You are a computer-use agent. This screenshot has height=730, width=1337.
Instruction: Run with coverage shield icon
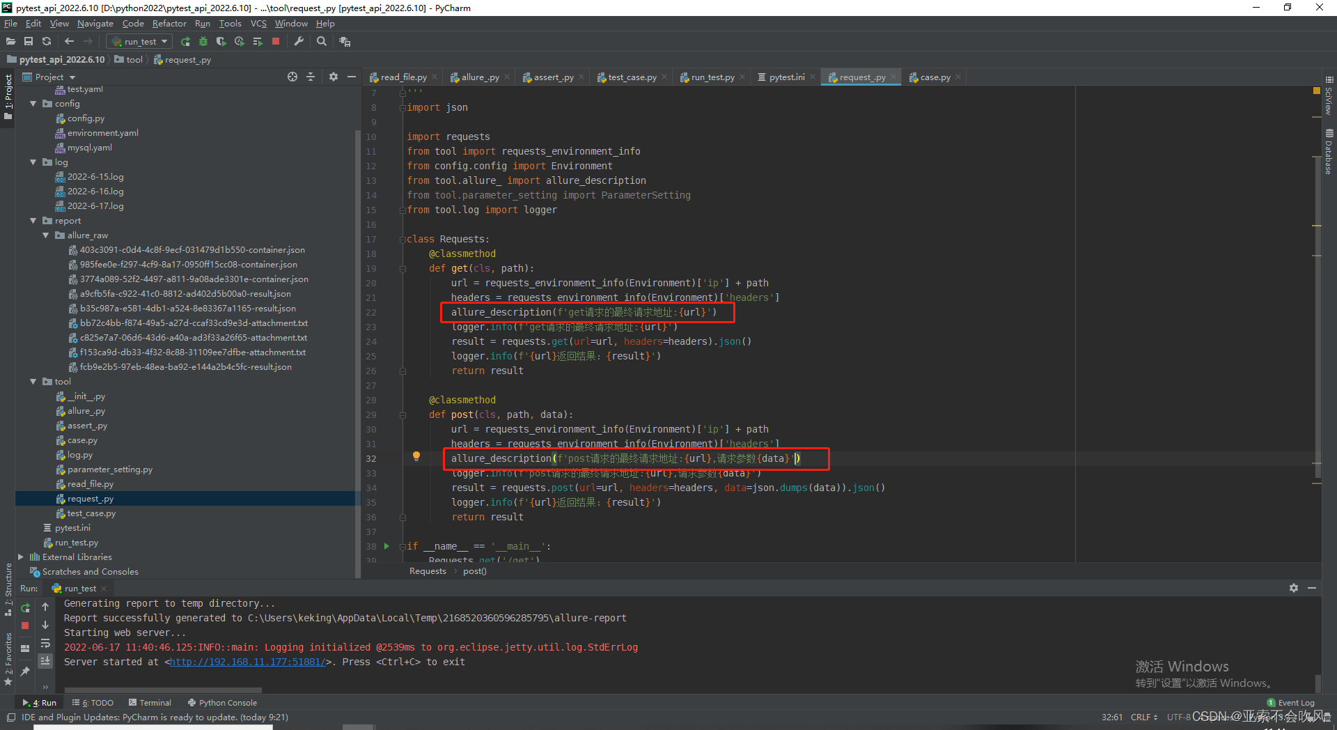click(221, 41)
